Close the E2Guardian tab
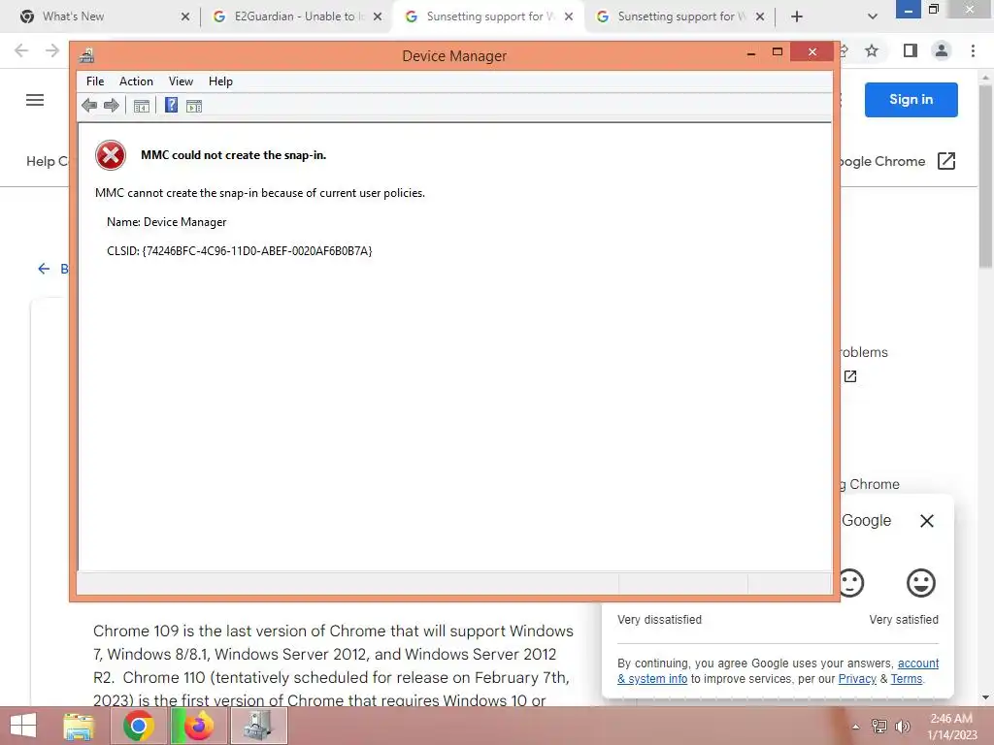 click(378, 17)
